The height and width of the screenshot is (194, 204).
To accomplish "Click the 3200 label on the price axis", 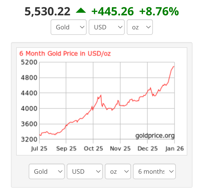I will 29,139.
